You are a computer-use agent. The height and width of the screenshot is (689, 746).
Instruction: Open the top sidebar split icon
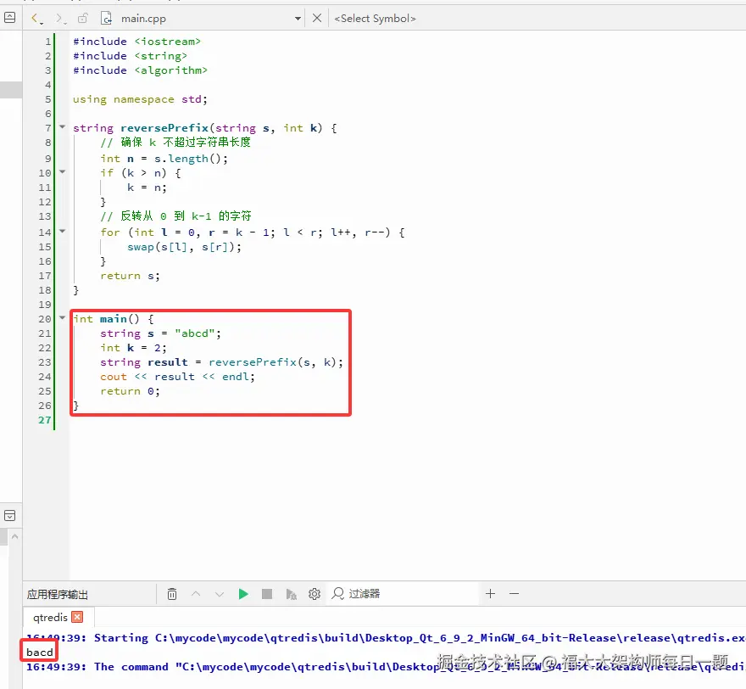pyautogui.click(x=9, y=18)
